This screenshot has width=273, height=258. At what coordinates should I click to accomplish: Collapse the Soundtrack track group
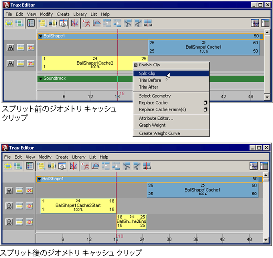[41, 79]
